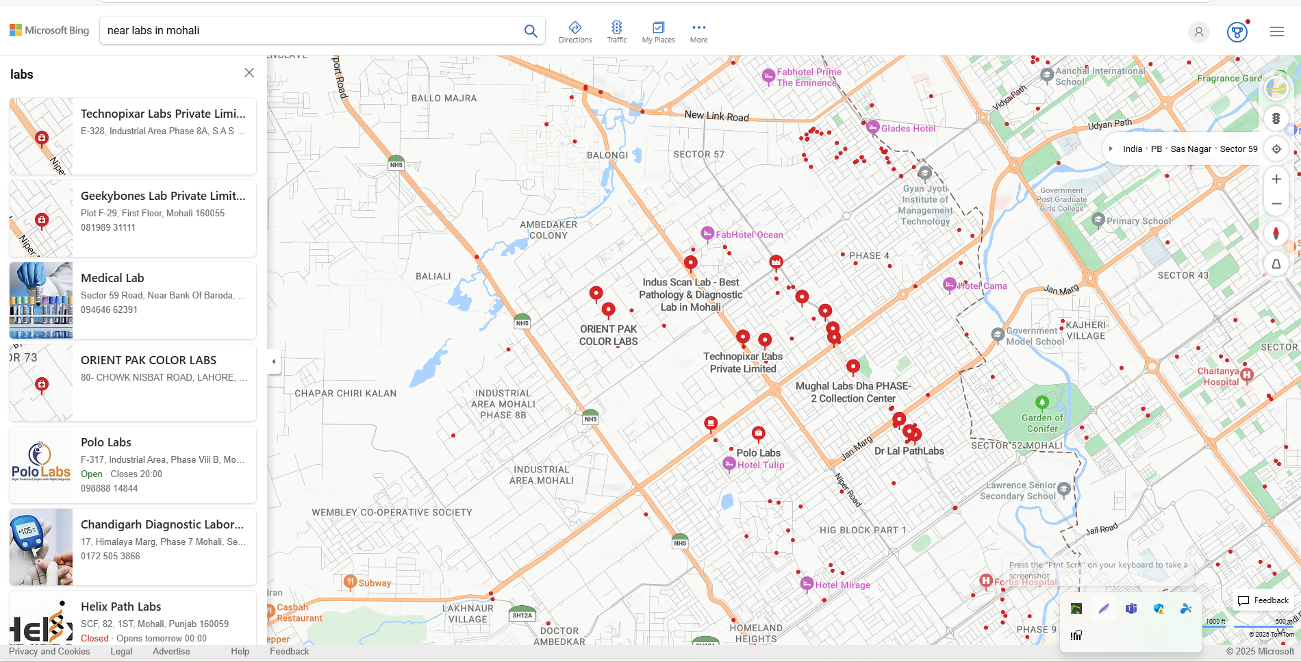
Task: Click the search magnifier icon
Action: pos(531,31)
